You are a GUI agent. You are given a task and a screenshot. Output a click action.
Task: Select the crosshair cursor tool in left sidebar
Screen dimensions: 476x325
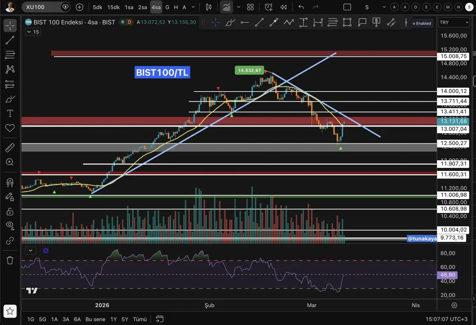pos(10,25)
